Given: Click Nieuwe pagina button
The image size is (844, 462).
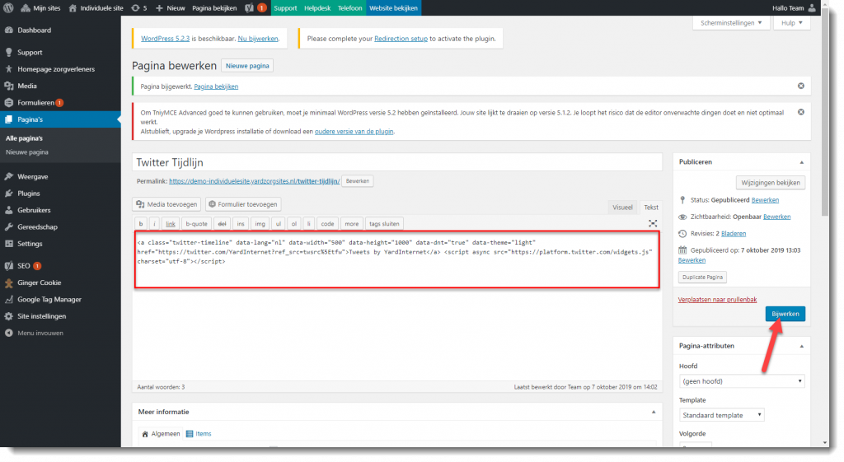Looking at the screenshot, I should click(x=247, y=66).
